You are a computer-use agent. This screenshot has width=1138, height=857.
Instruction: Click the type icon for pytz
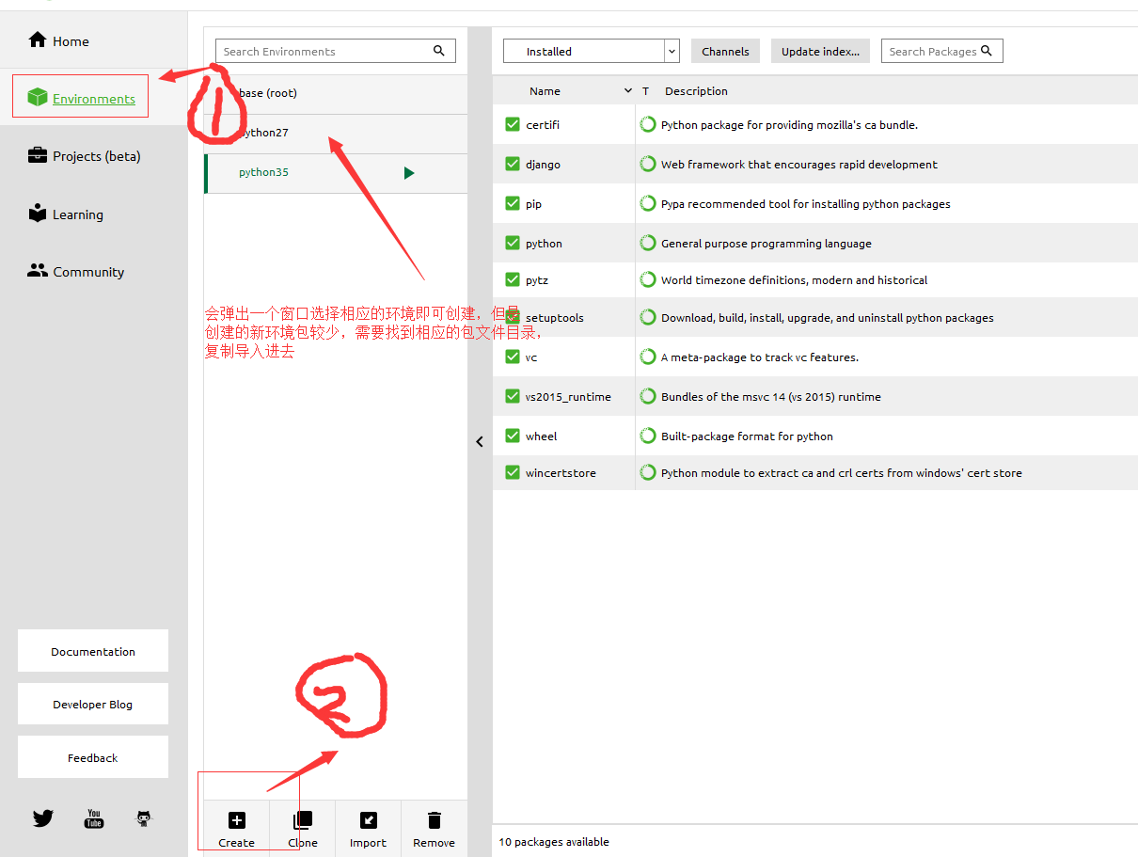tap(648, 279)
